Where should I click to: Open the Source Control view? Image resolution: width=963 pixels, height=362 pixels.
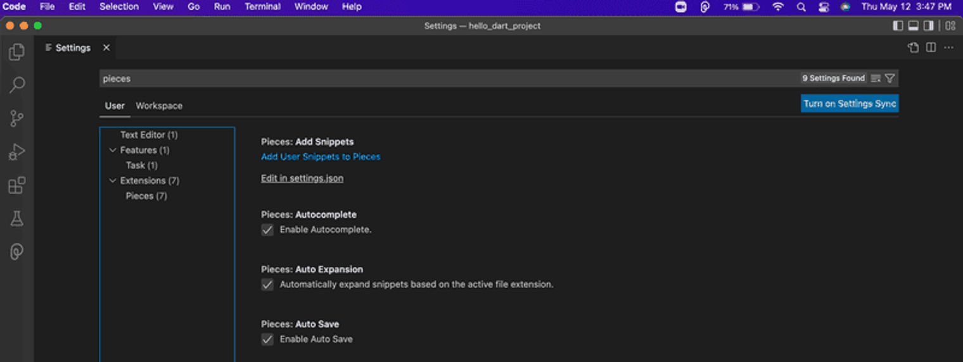click(x=17, y=118)
